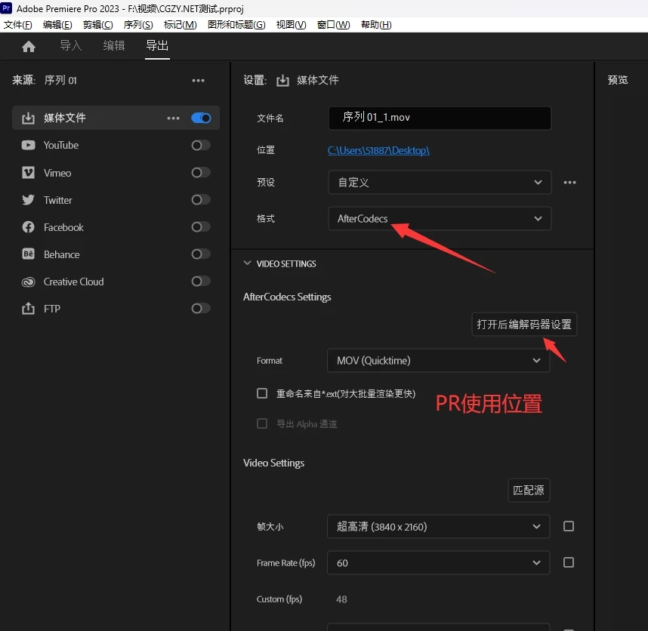Open the Frame Rate (fps) dropdown
This screenshot has height=631, width=648.
(x=439, y=563)
